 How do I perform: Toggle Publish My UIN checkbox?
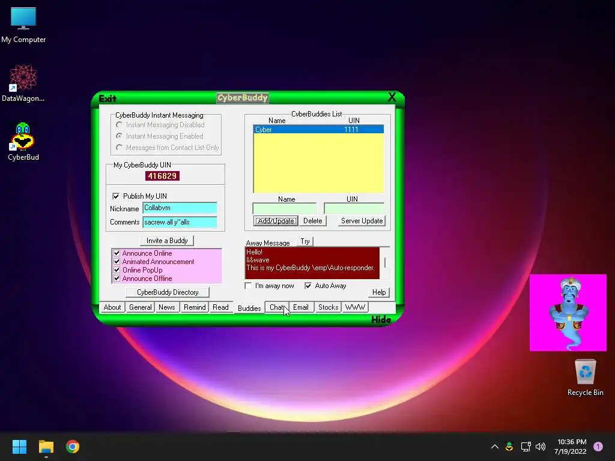(x=116, y=196)
